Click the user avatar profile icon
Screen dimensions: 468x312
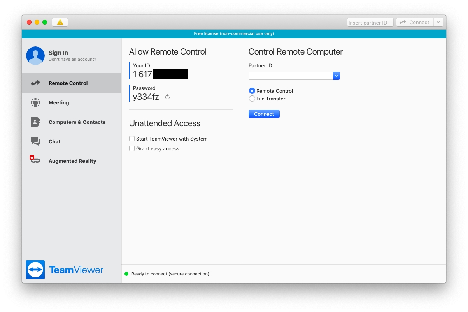click(35, 56)
